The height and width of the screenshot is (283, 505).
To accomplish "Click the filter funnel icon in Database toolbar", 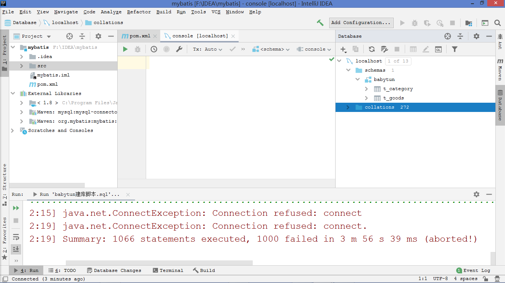I will pyautogui.click(x=455, y=49).
